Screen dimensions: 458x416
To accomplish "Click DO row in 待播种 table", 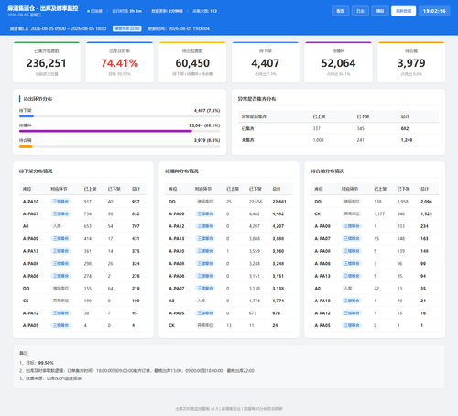I will tap(229, 202).
